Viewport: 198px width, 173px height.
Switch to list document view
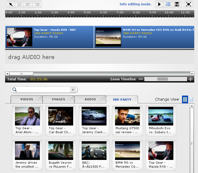pyautogui.click(x=191, y=99)
